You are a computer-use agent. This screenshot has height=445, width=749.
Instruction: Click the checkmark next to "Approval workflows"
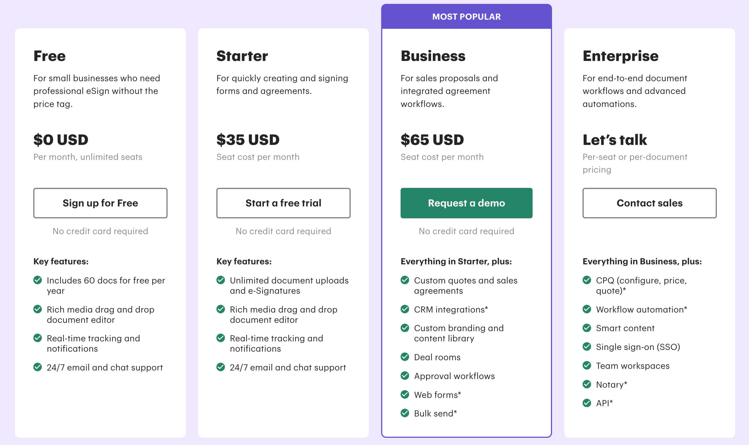click(x=405, y=376)
